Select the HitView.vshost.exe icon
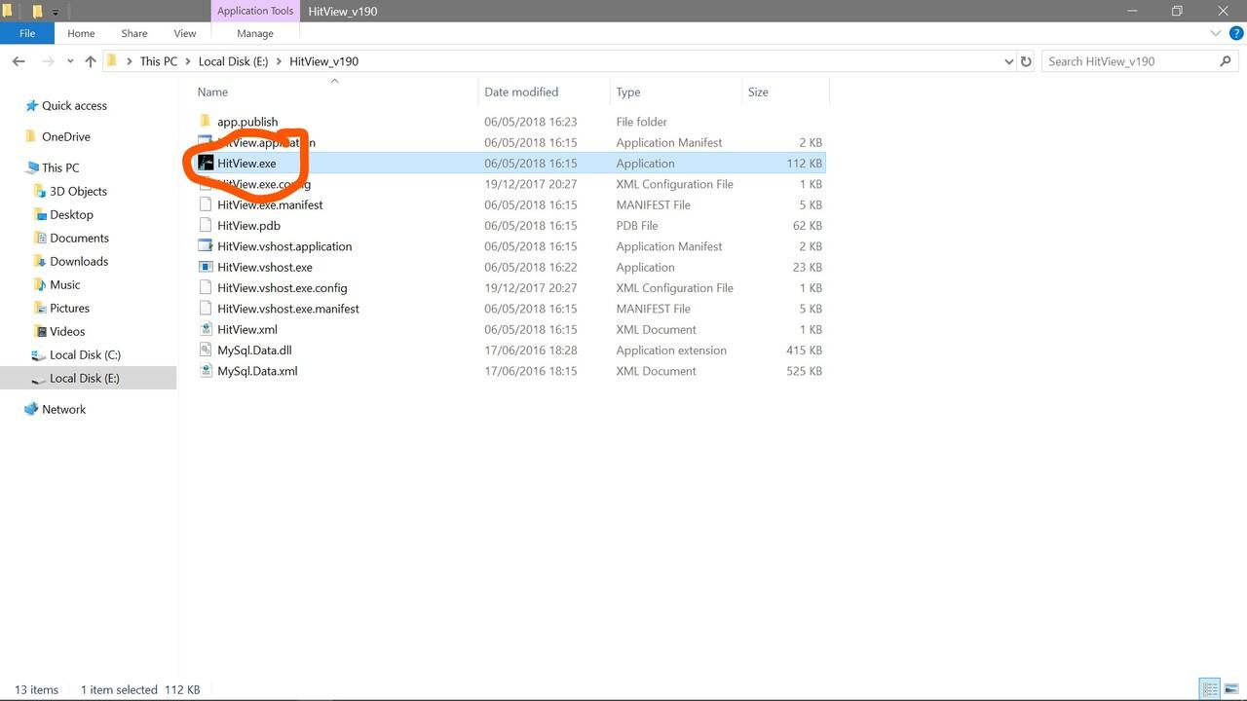 205,268
